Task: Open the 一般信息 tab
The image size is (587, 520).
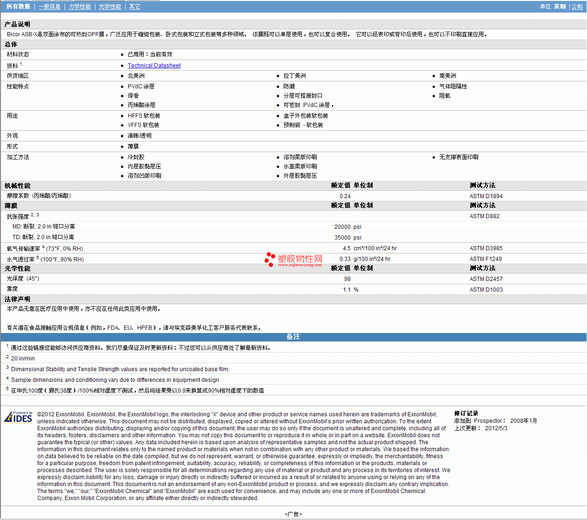Action: point(50,7)
